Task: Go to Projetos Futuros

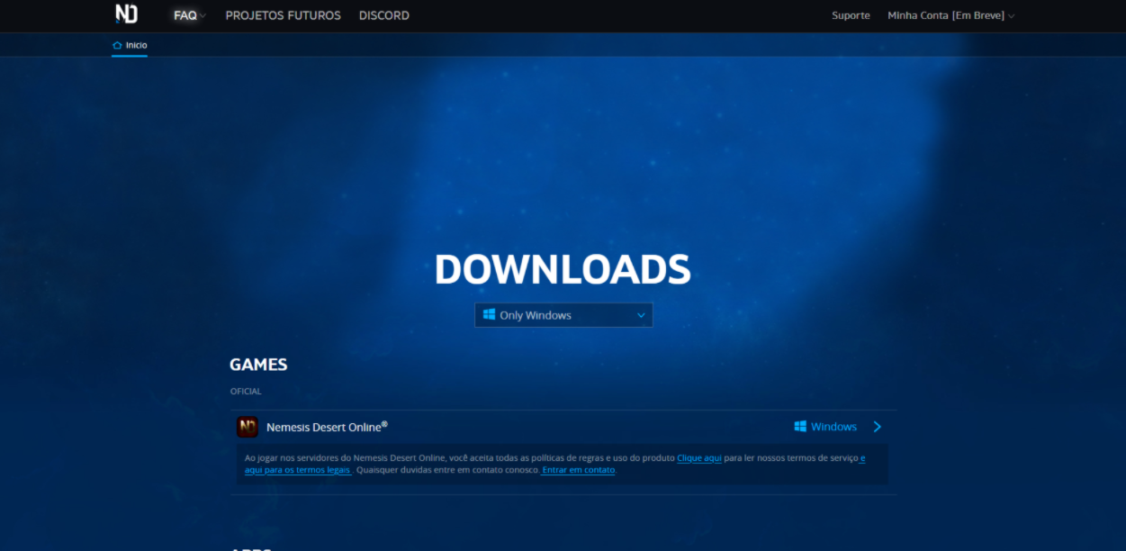Action: point(283,15)
